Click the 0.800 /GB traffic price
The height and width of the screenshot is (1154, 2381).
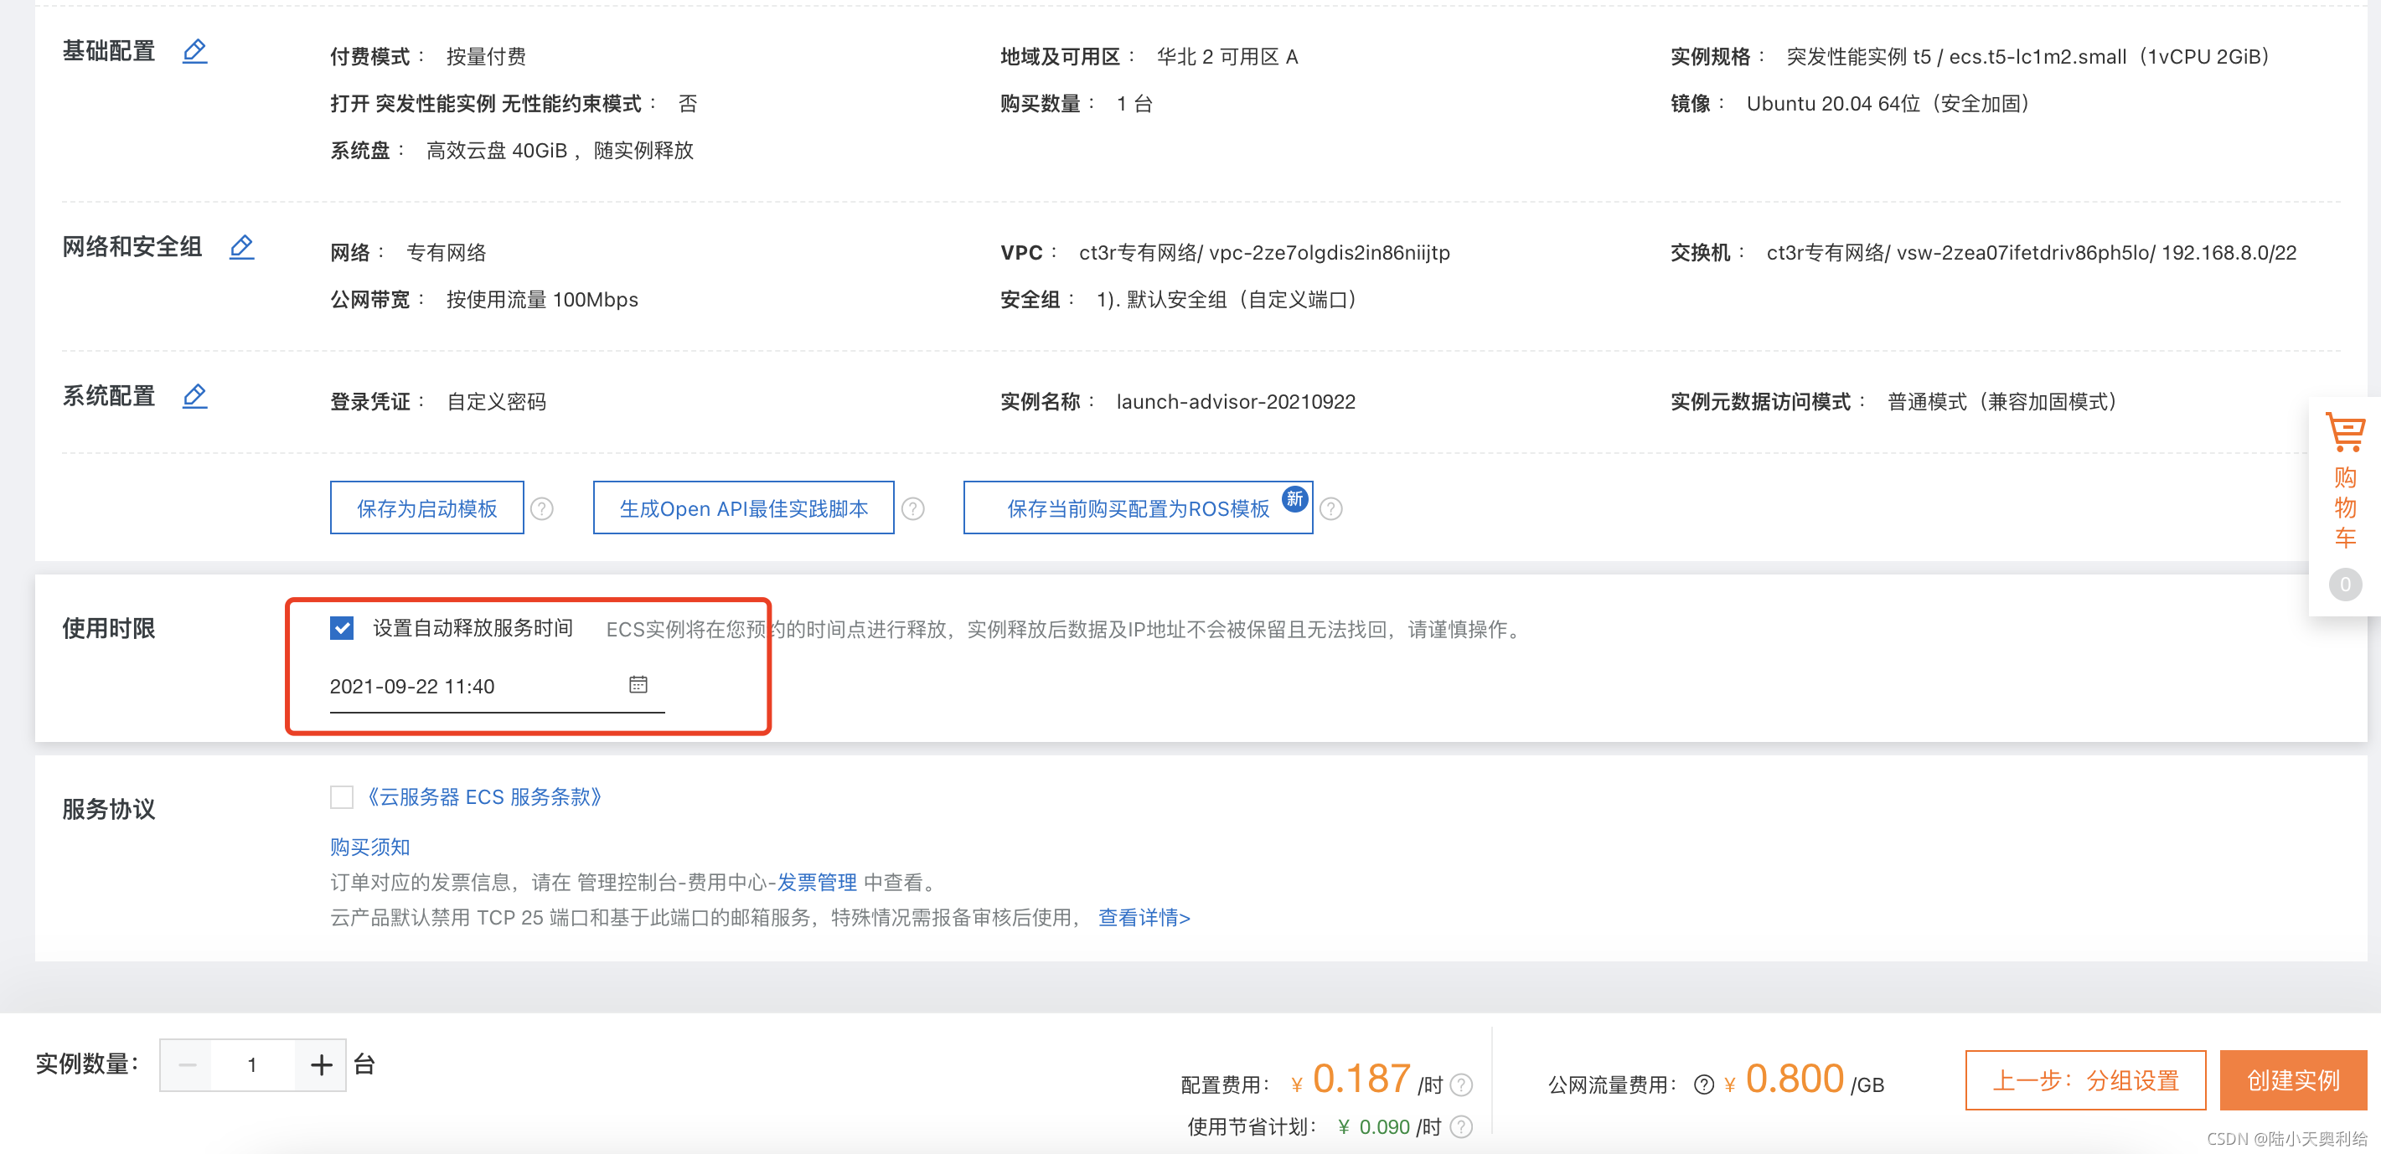pyautogui.click(x=1794, y=1079)
